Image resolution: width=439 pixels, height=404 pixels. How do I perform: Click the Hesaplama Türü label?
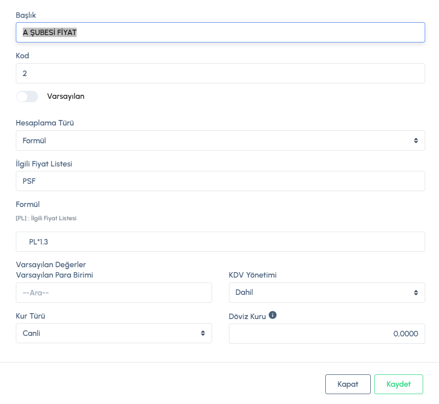(45, 123)
